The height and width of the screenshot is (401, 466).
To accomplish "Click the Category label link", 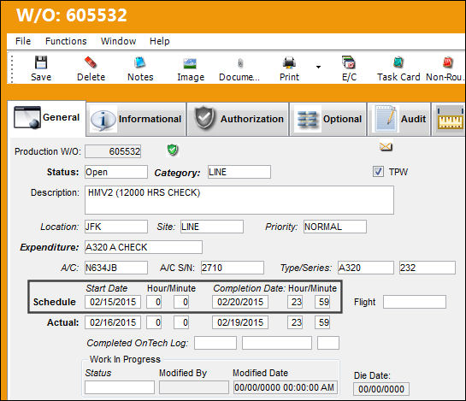I will point(177,173).
